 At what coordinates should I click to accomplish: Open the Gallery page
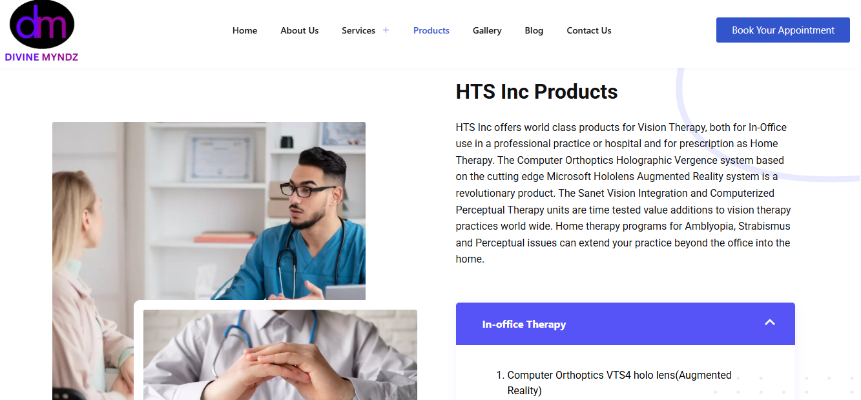[487, 30]
